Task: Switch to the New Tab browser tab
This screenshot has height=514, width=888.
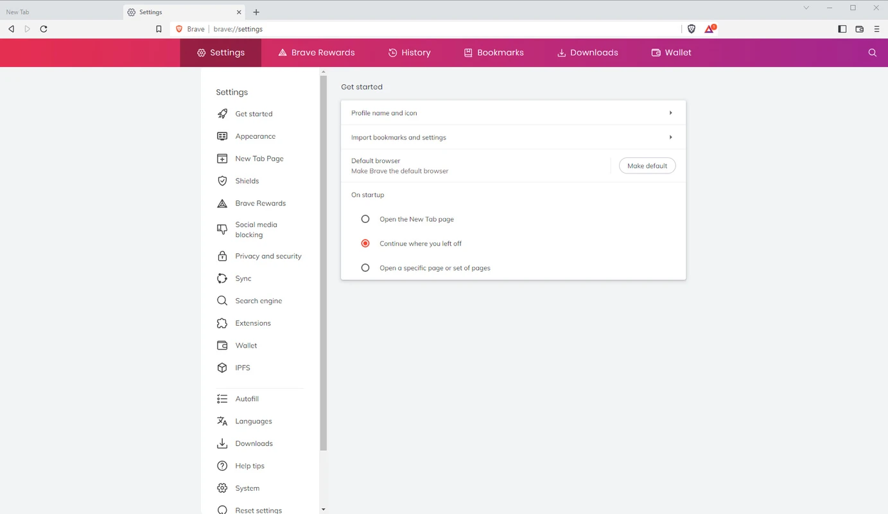Action: pos(61,12)
